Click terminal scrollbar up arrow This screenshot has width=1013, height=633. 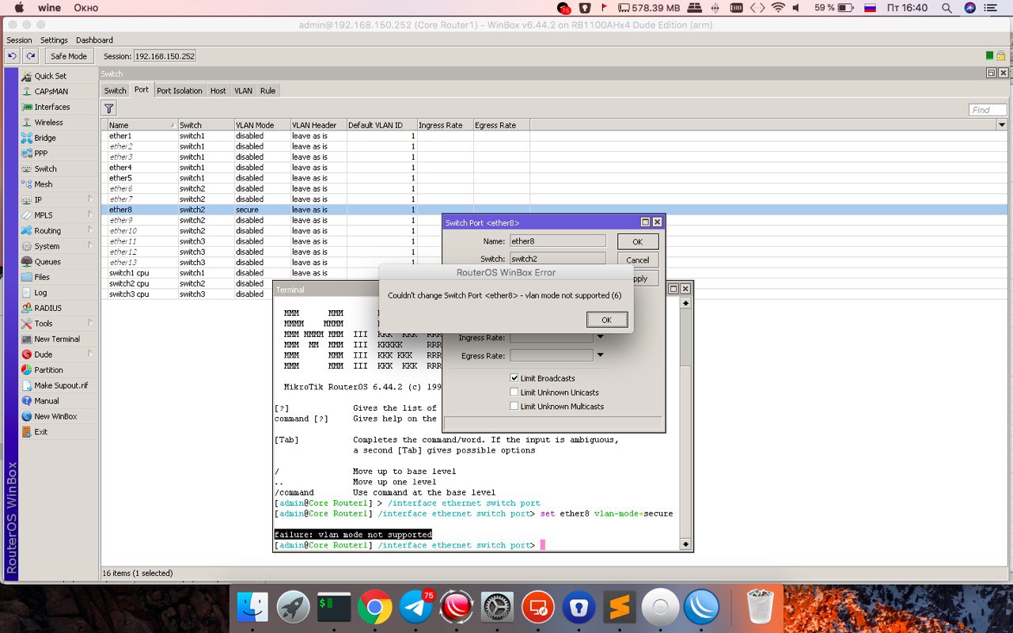click(685, 303)
